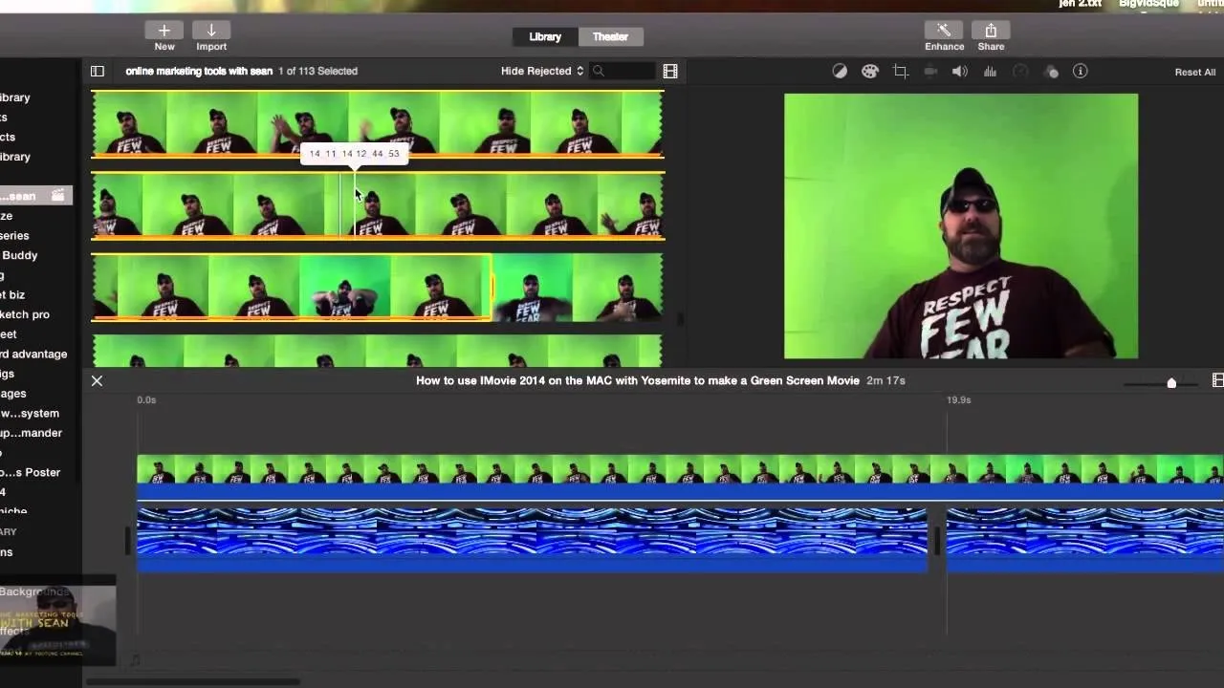Open the Stabilization camera tool
Viewport: 1224px width, 688px height.
[929, 72]
